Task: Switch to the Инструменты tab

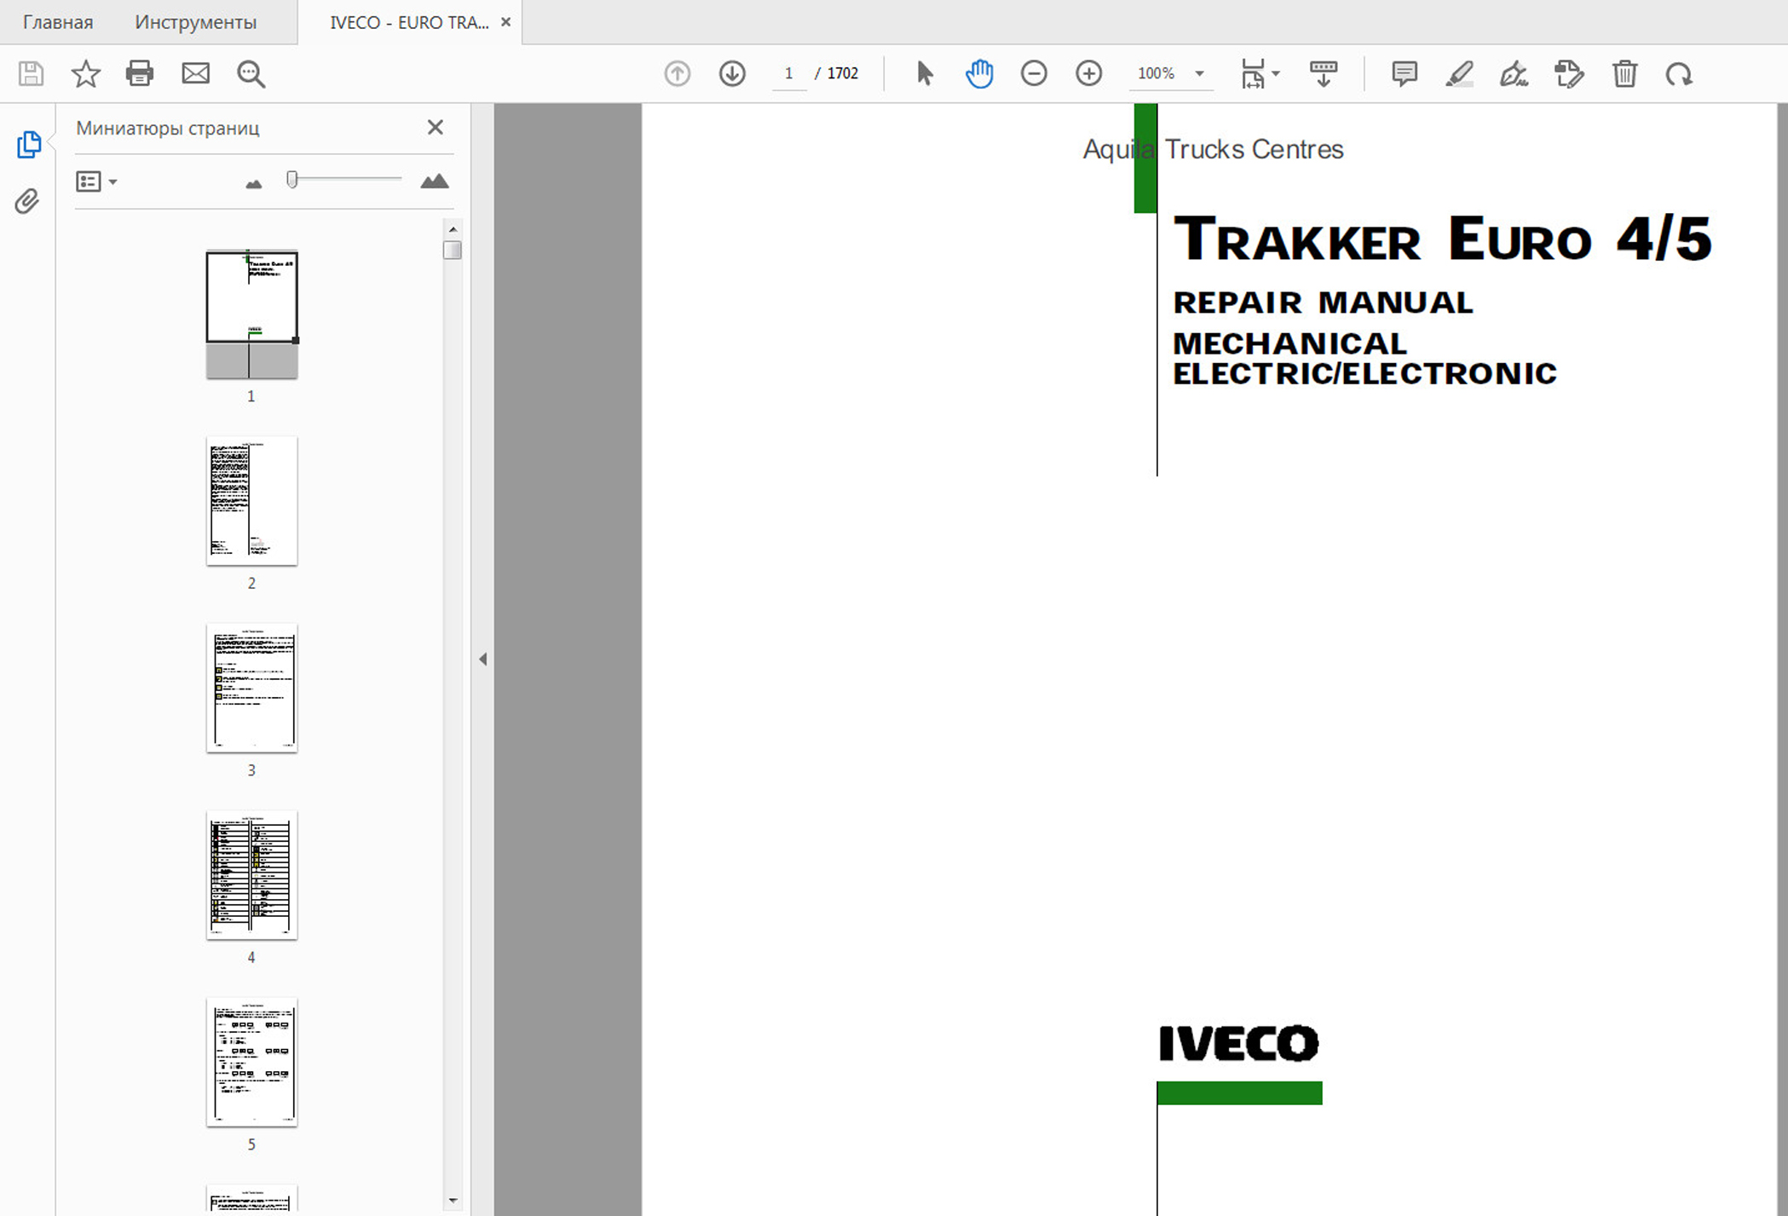Action: [x=195, y=22]
